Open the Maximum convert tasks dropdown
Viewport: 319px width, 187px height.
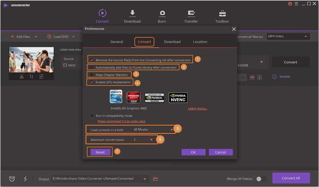(x=151, y=140)
